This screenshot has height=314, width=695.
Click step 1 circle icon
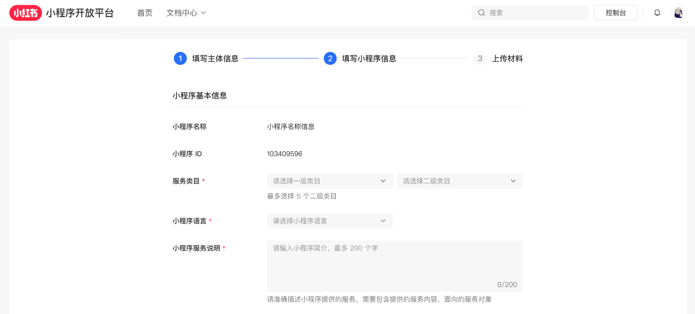tap(180, 58)
